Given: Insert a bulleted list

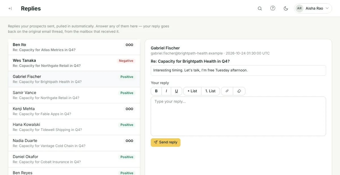Looking at the screenshot, I should pos(192,91).
